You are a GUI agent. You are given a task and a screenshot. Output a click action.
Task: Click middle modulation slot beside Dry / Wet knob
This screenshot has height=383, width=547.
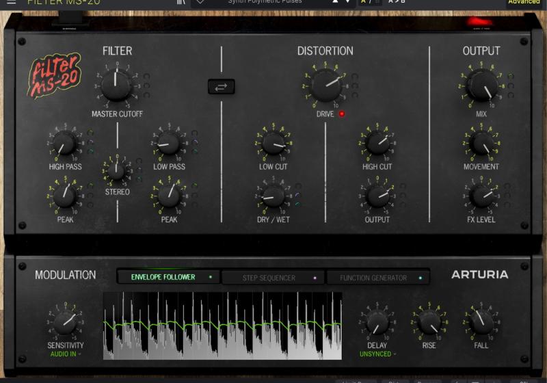pyautogui.click(x=298, y=195)
